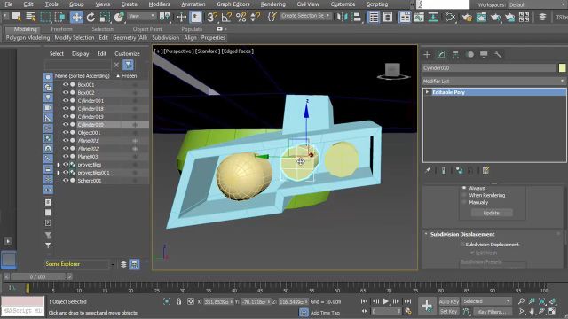This screenshot has width=568, height=319.
Task: Activate rectangular selection region tool
Action: 45,17
